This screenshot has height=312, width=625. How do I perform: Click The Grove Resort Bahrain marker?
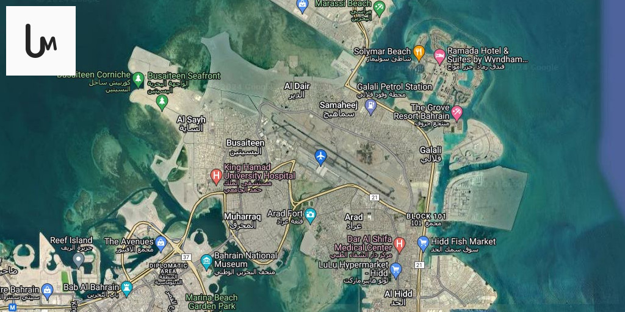tap(457, 112)
